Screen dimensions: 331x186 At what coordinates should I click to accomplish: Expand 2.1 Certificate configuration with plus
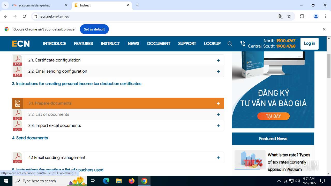coord(218,60)
